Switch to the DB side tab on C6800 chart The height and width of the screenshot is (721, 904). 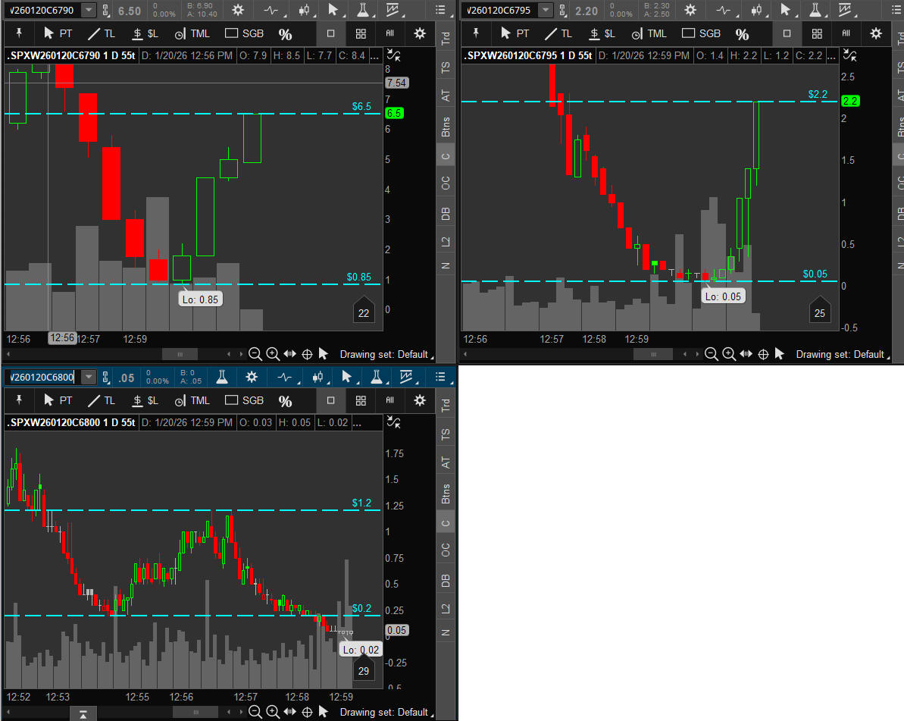(x=446, y=580)
